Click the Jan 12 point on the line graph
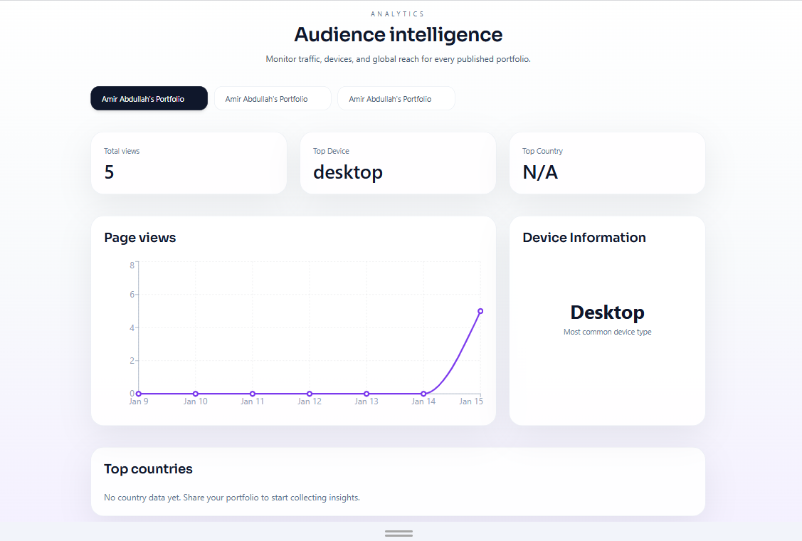 (310, 393)
